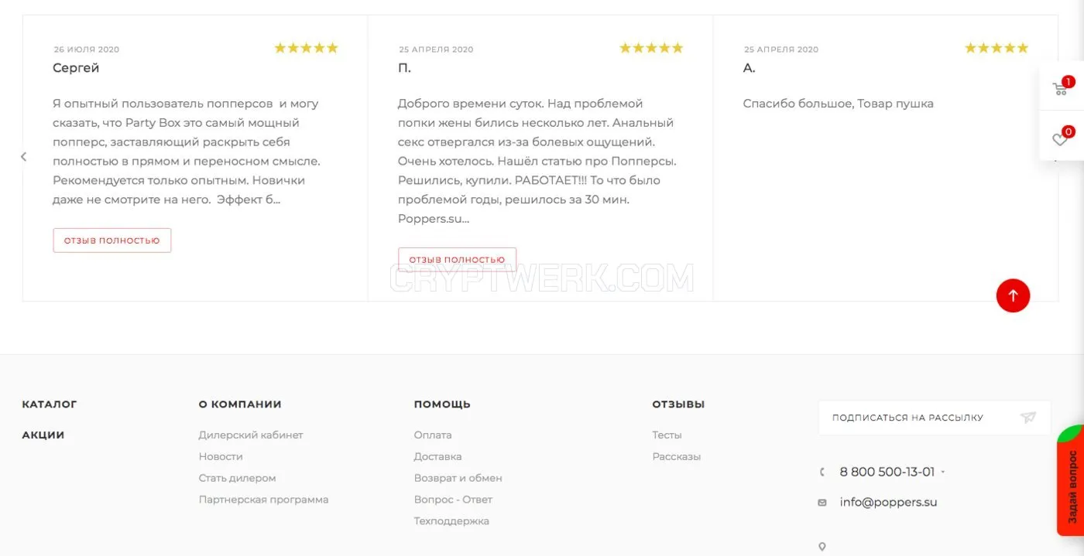Open the Оплата help link

[433, 435]
